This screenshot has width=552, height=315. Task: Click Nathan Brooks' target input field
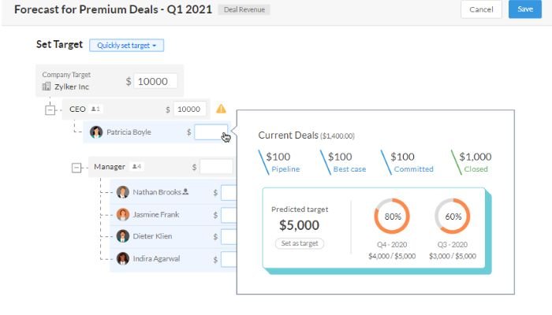pos(229,193)
